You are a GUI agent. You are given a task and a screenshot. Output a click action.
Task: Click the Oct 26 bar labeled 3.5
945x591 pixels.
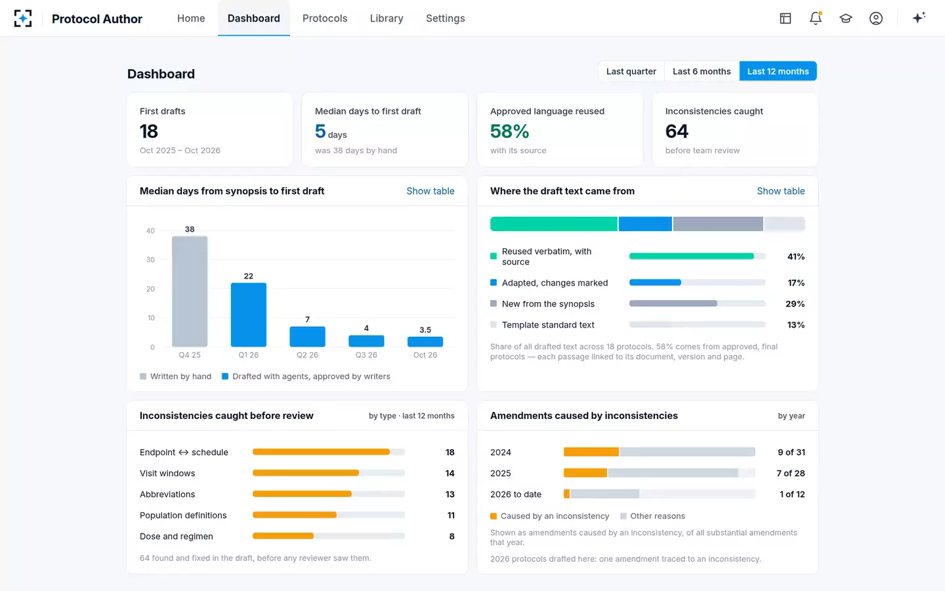425,341
